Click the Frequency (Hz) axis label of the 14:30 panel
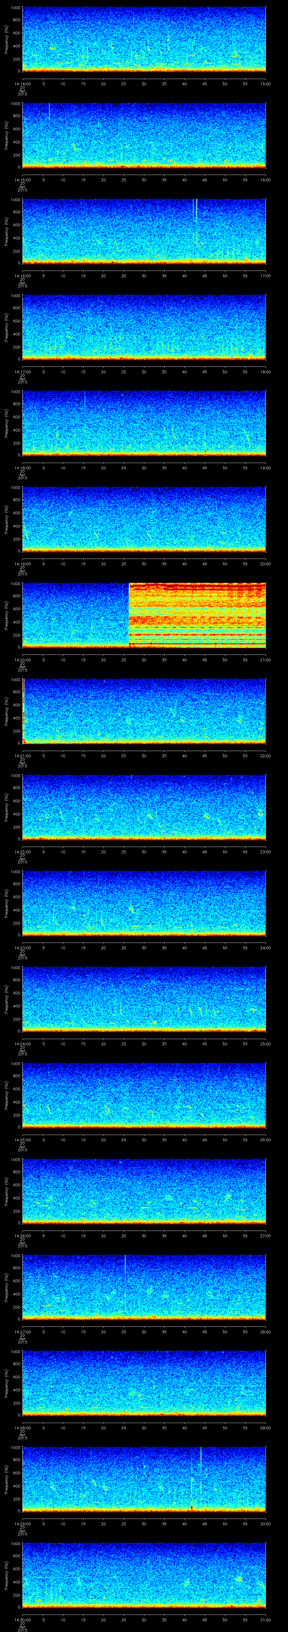Image resolution: width=288 pixels, height=1632 pixels. pos(6,1575)
